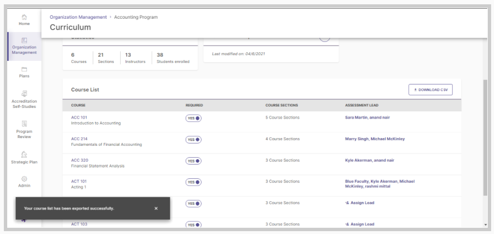494x234 pixels.
Task: Click the Course Sections column header
Action: [x=282, y=105]
